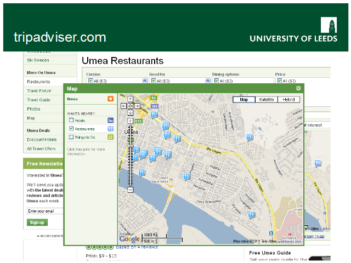The height and width of the screenshot is (263, 351).
Task: Collapse the Cuisine filter list arrow
Action: coord(145,81)
